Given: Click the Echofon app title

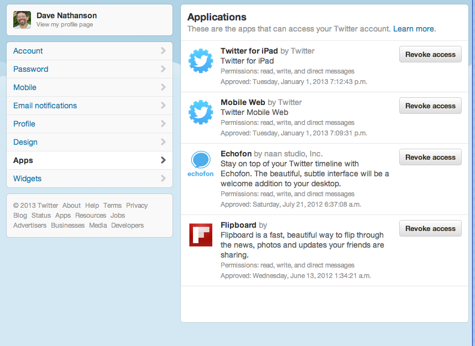Looking at the screenshot, I should pyautogui.click(x=236, y=154).
